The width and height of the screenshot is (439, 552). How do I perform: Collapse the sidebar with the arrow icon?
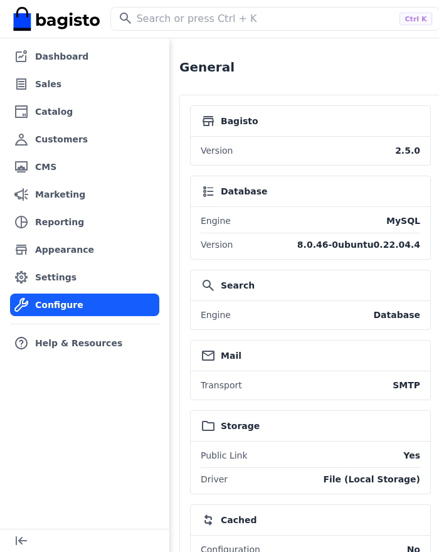click(21, 540)
